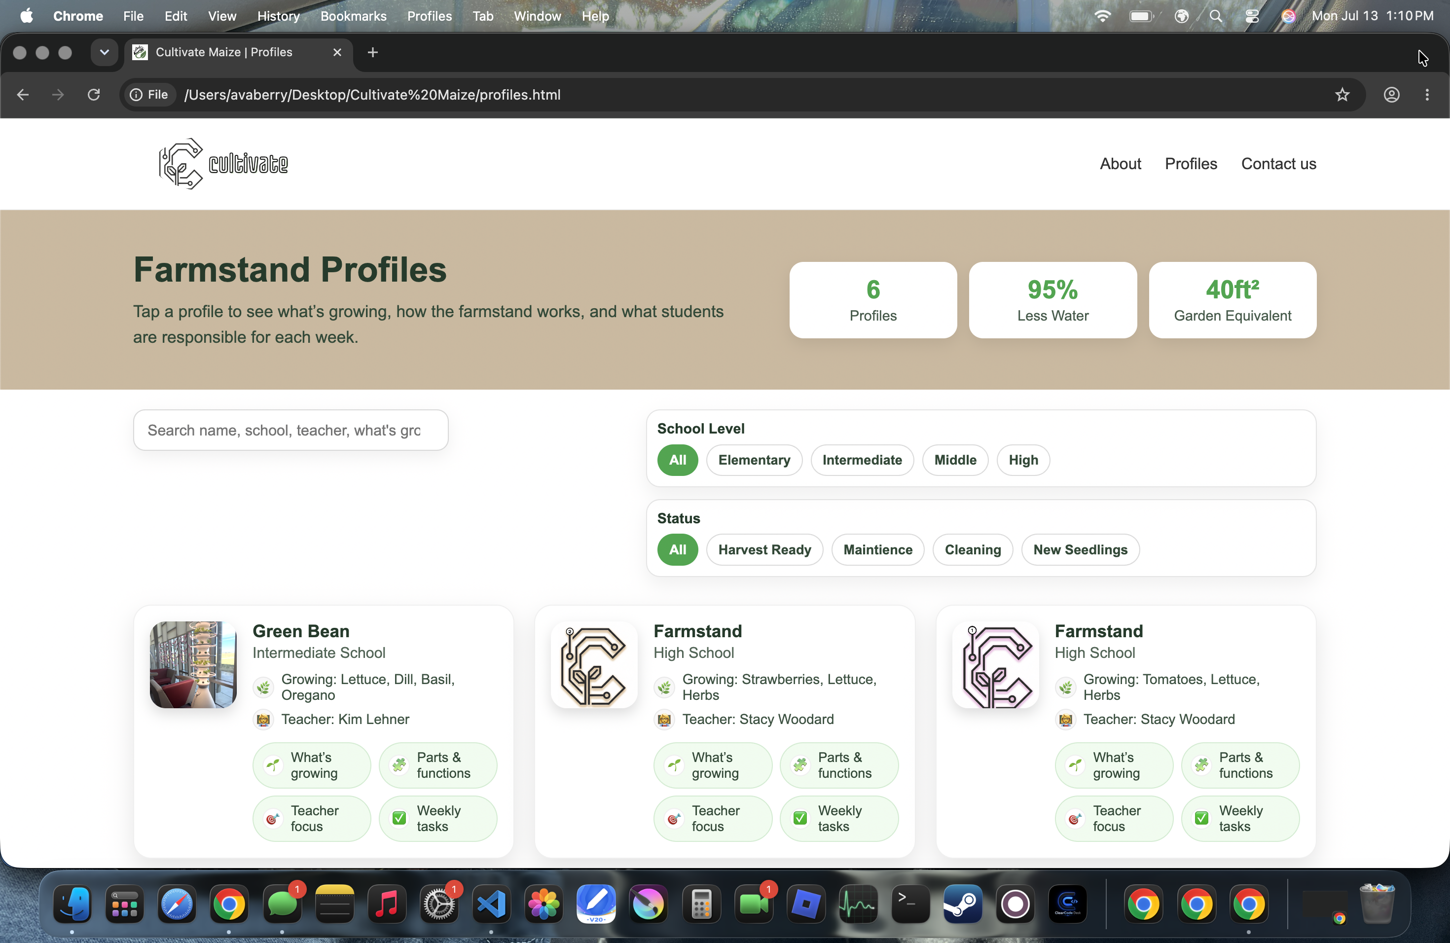The height and width of the screenshot is (943, 1450).
Task: Open Parts & functions for Green Bean
Action: click(x=437, y=765)
